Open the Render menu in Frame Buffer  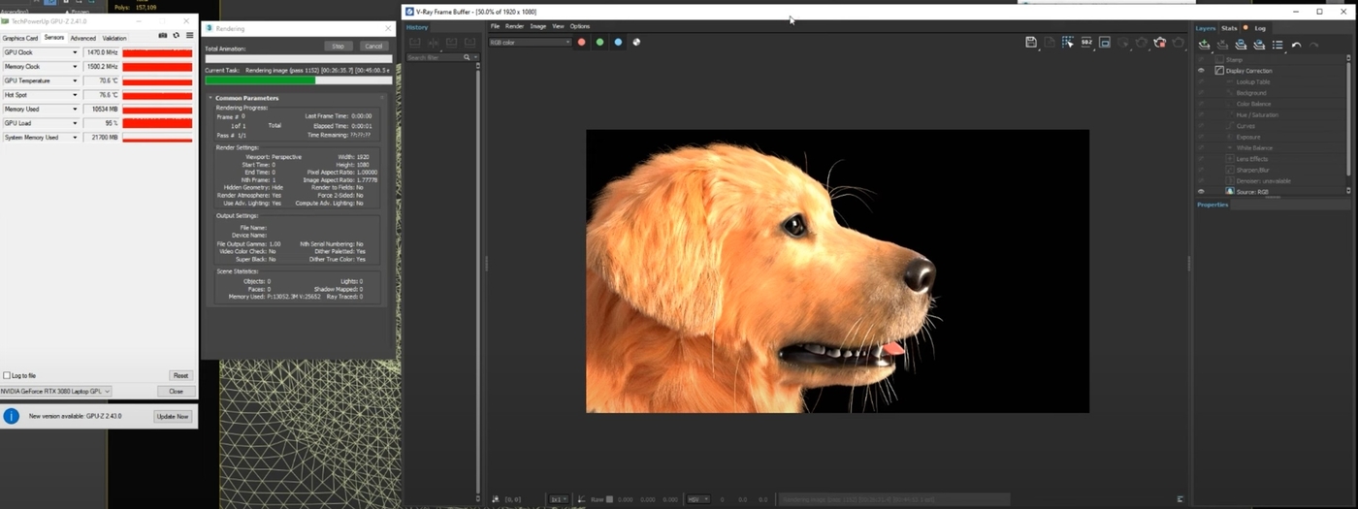[514, 26]
